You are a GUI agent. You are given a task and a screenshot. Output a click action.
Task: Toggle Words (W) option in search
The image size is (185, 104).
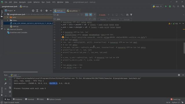[x=90, y=15]
